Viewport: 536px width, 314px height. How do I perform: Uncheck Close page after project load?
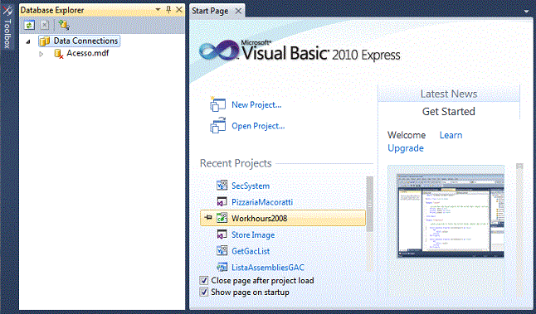tap(204, 281)
